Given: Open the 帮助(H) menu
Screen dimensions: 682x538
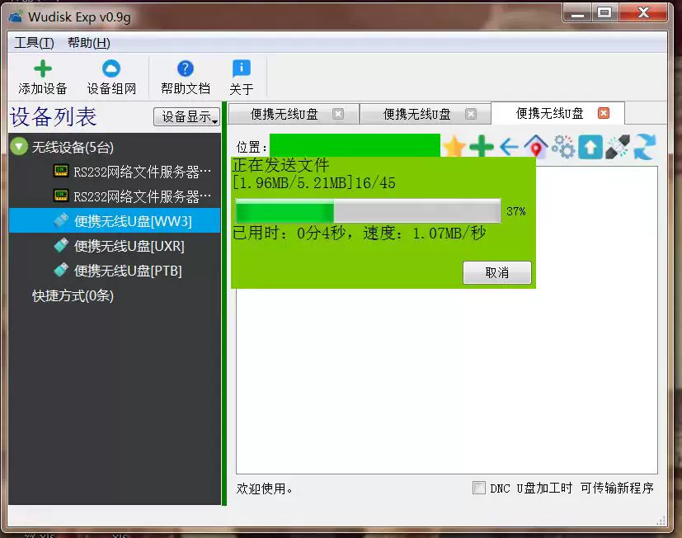Looking at the screenshot, I should 89,43.
